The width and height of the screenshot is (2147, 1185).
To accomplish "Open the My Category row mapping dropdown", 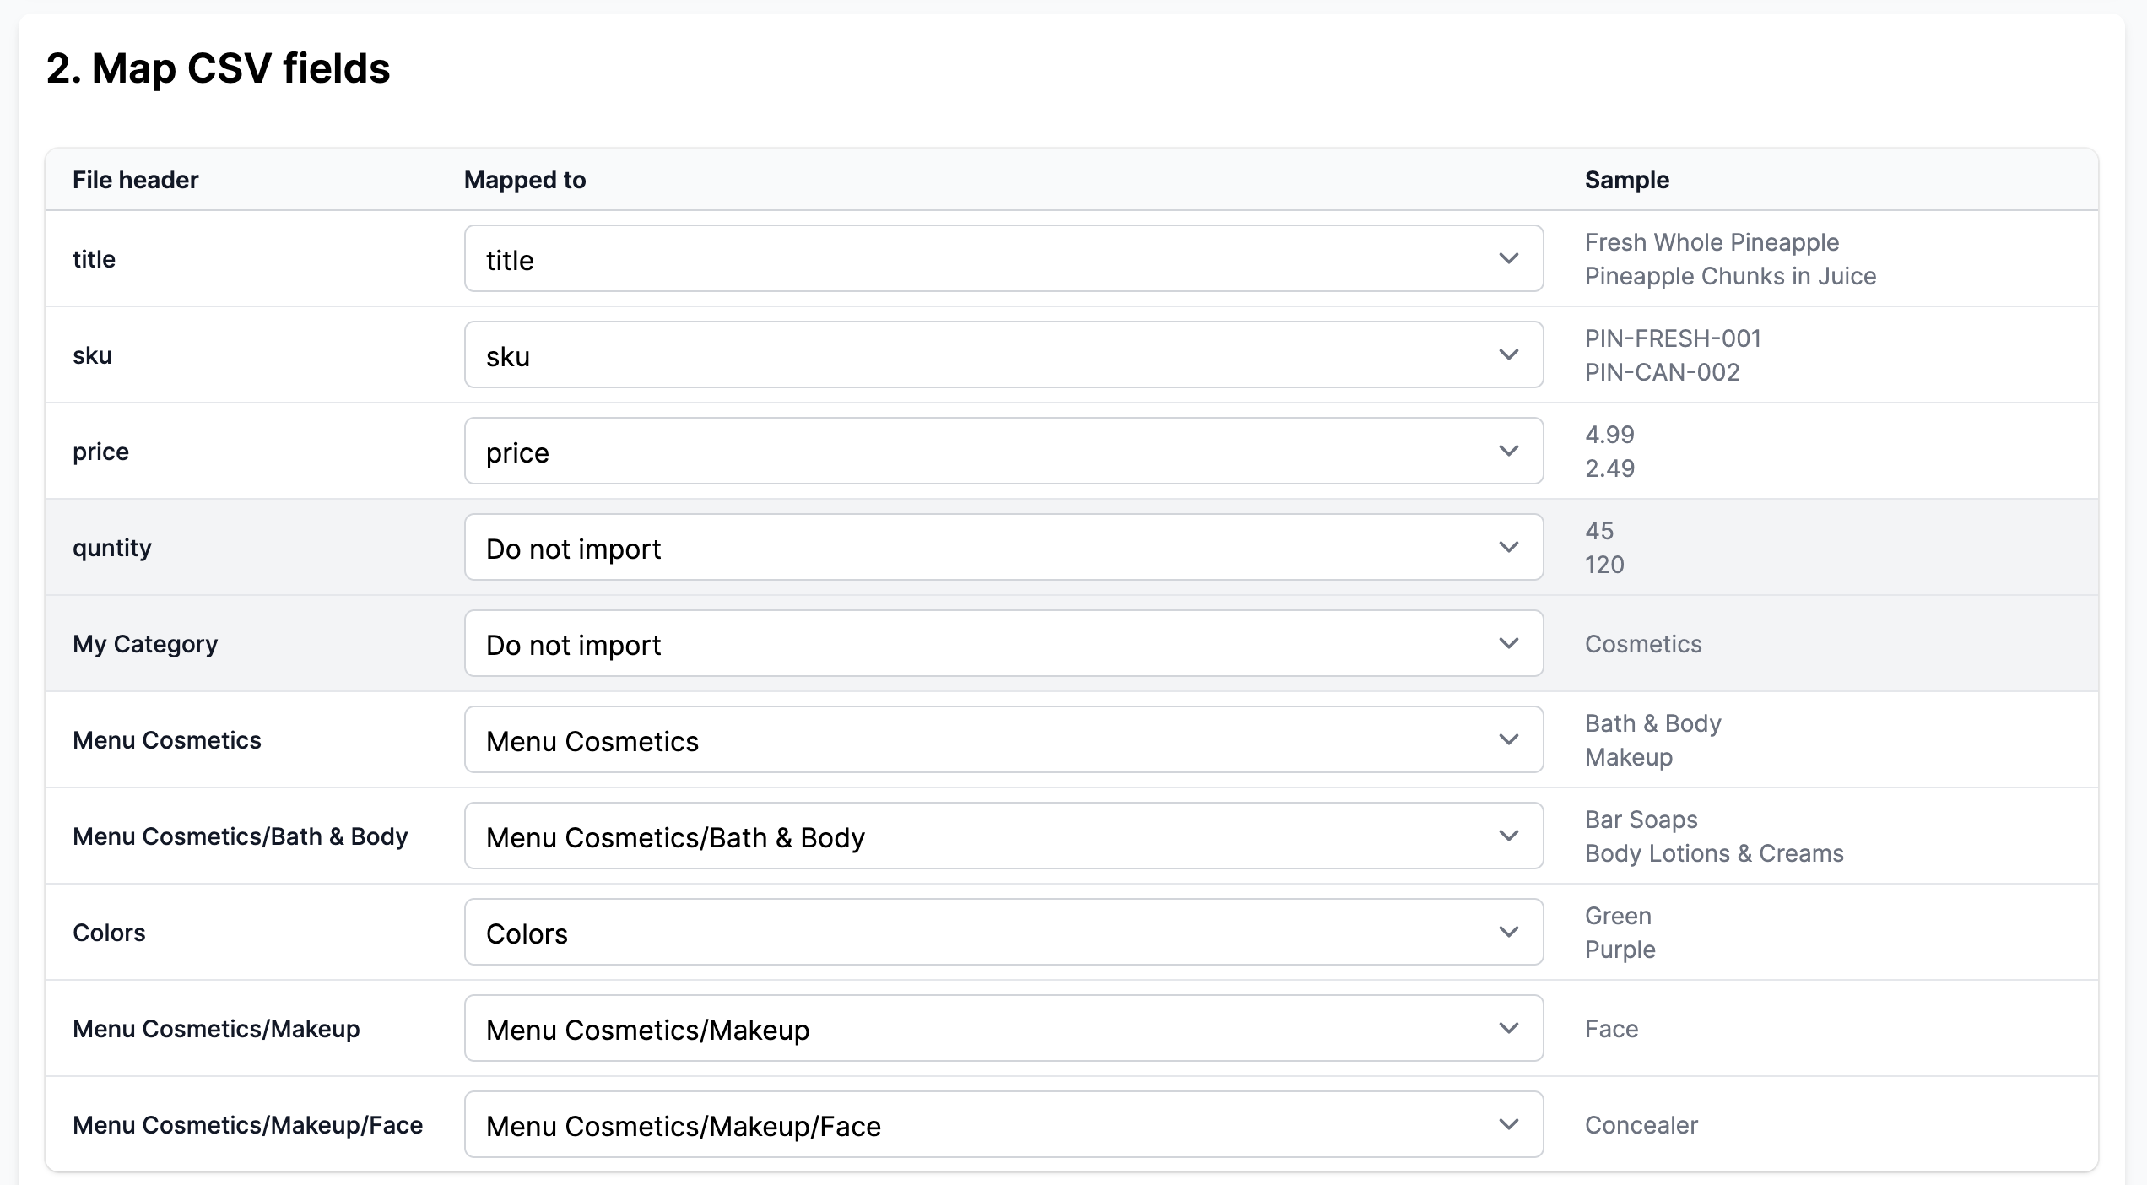I will [1003, 644].
